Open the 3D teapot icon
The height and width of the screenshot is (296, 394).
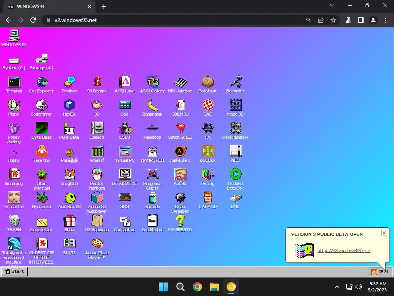coord(97,108)
